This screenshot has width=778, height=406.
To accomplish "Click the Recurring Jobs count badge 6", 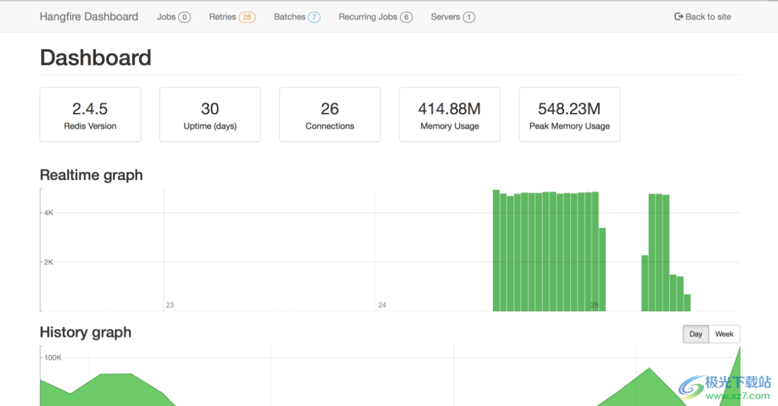I will pos(407,17).
